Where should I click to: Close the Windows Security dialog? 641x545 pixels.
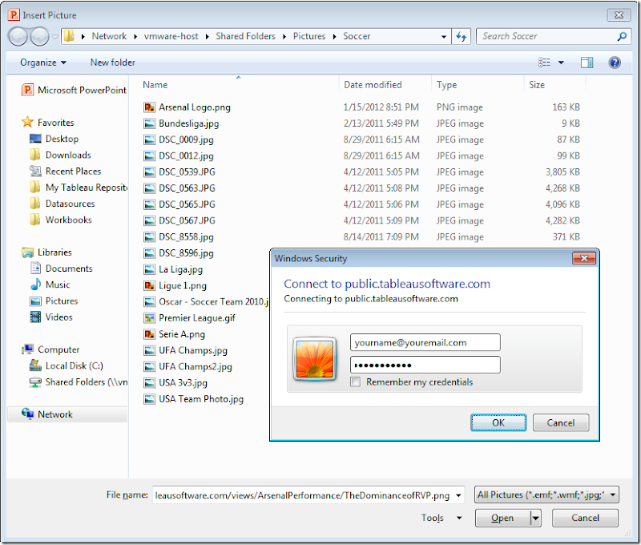coord(584,258)
